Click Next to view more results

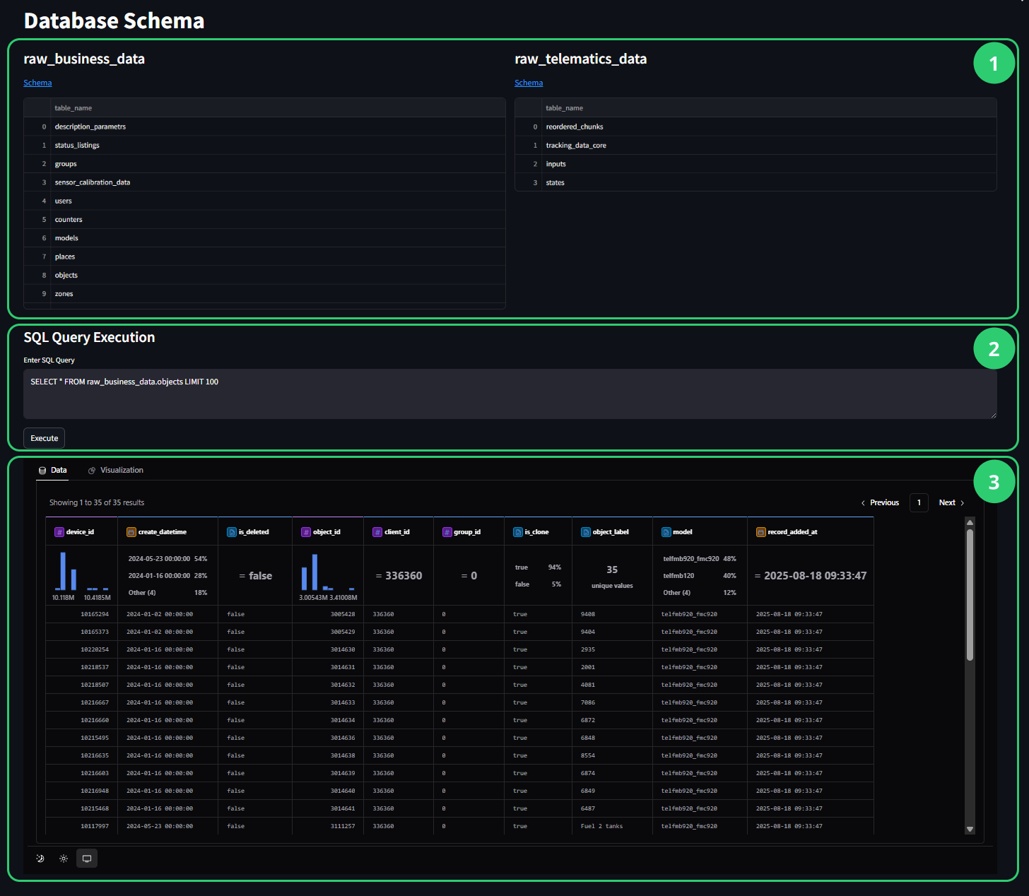947,502
